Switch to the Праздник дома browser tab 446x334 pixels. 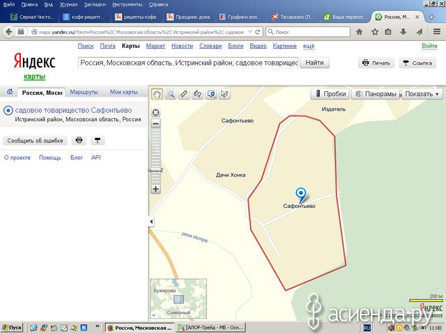click(188, 17)
